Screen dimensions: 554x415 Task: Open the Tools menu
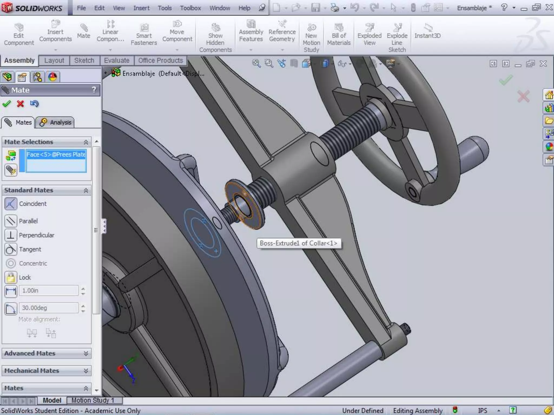[164, 8]
